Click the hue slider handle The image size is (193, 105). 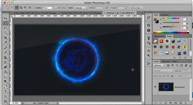tap(164, 20)
